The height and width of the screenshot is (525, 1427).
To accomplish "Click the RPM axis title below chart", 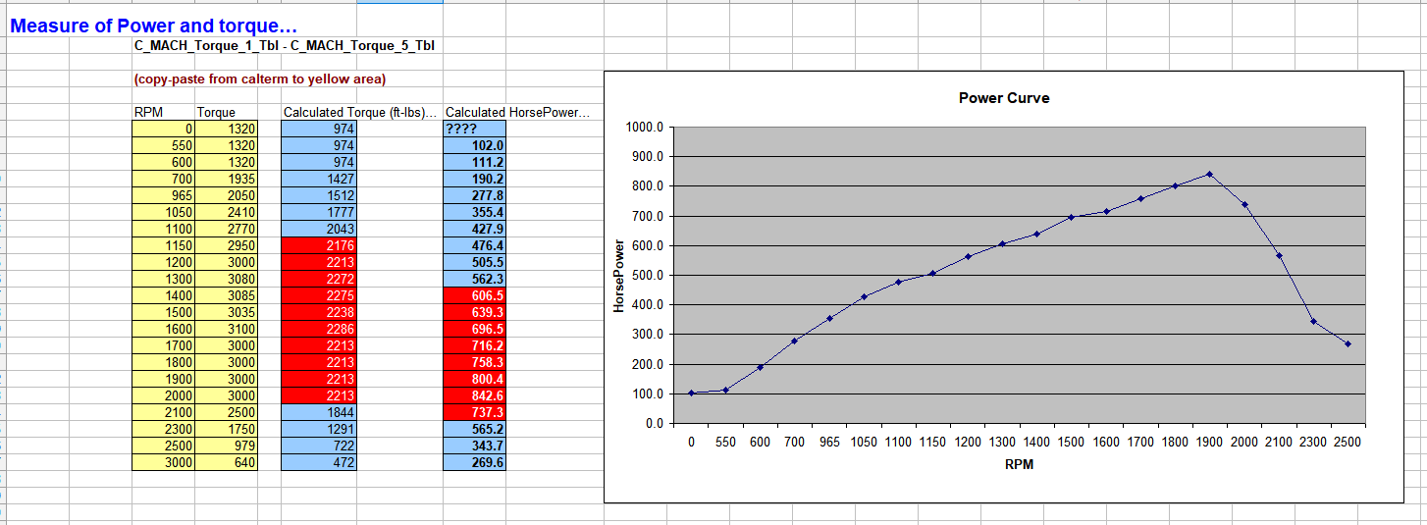I will pos(1019,465).
